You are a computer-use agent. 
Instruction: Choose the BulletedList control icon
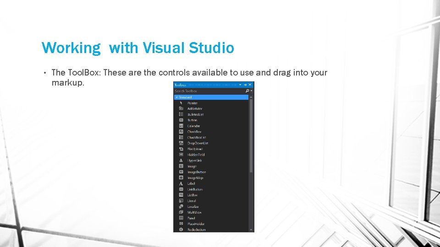coord(181,114)
